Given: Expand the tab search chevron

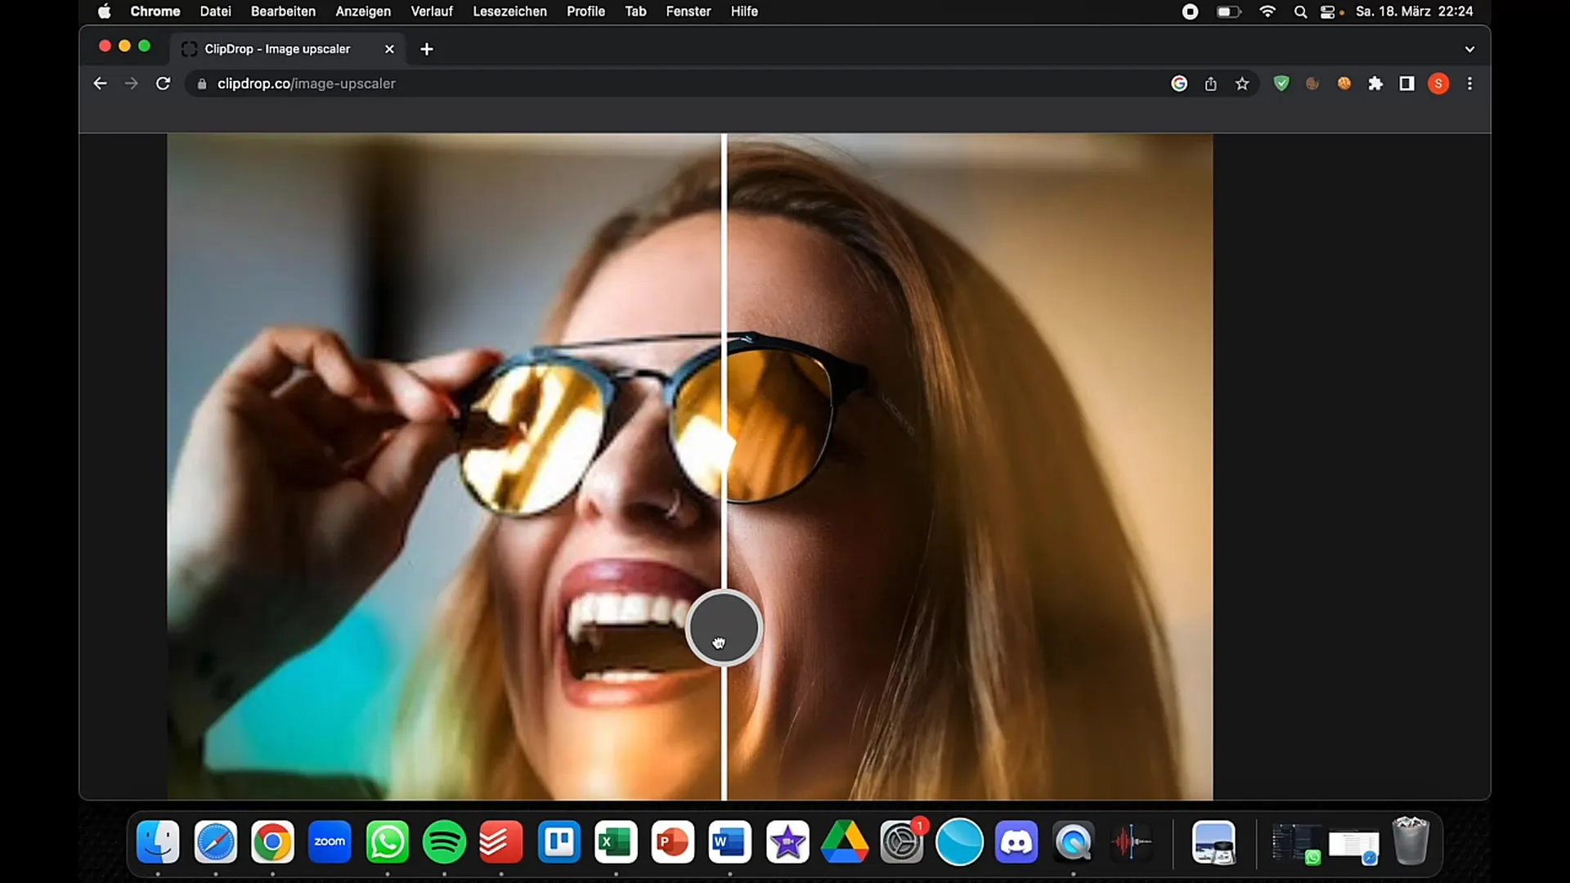Looking at the screenshot, I should coord(1469,49).
